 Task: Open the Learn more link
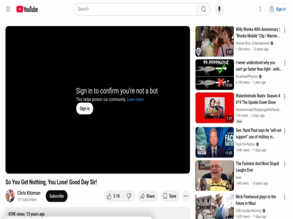135,99
